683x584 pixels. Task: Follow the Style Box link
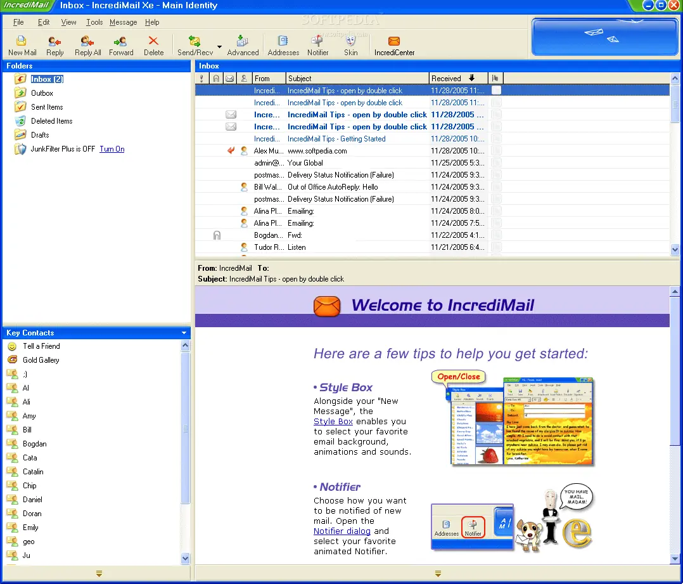(x=333, y=422)
